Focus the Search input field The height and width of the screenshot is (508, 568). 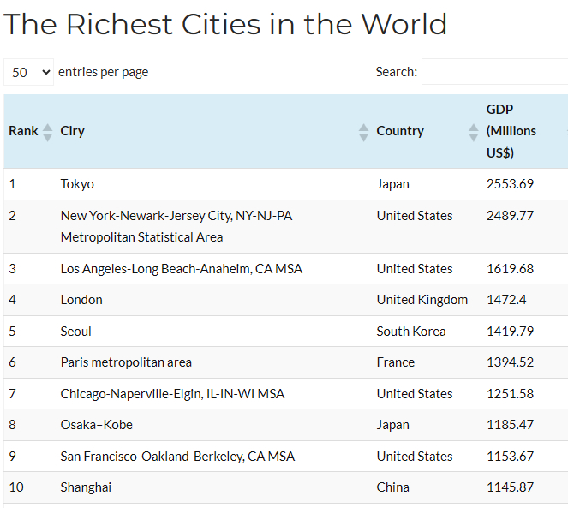[x=494, y=72]
